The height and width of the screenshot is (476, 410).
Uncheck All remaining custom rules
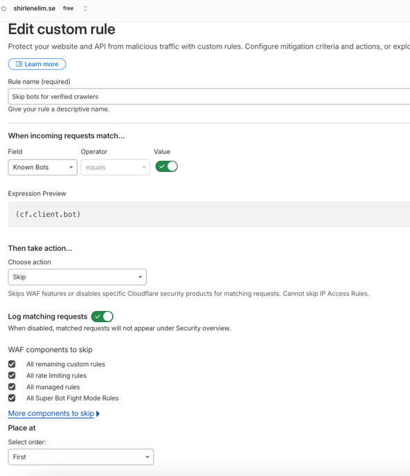point(12,364)
